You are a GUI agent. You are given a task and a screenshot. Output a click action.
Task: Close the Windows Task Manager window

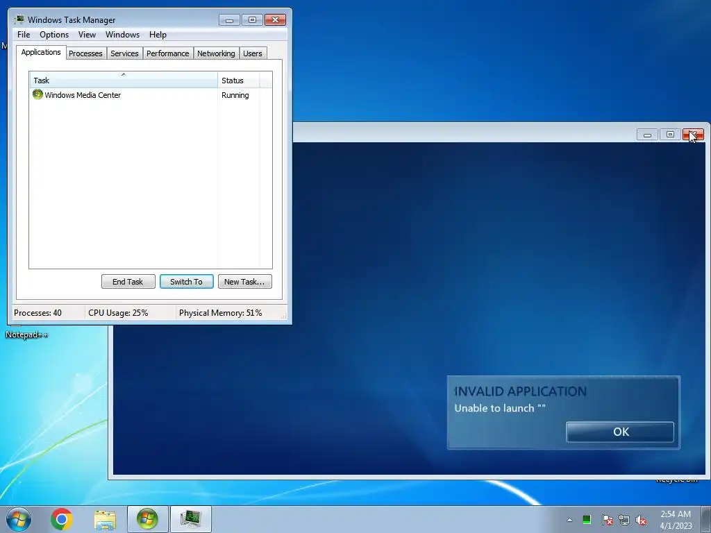[275, 19]
